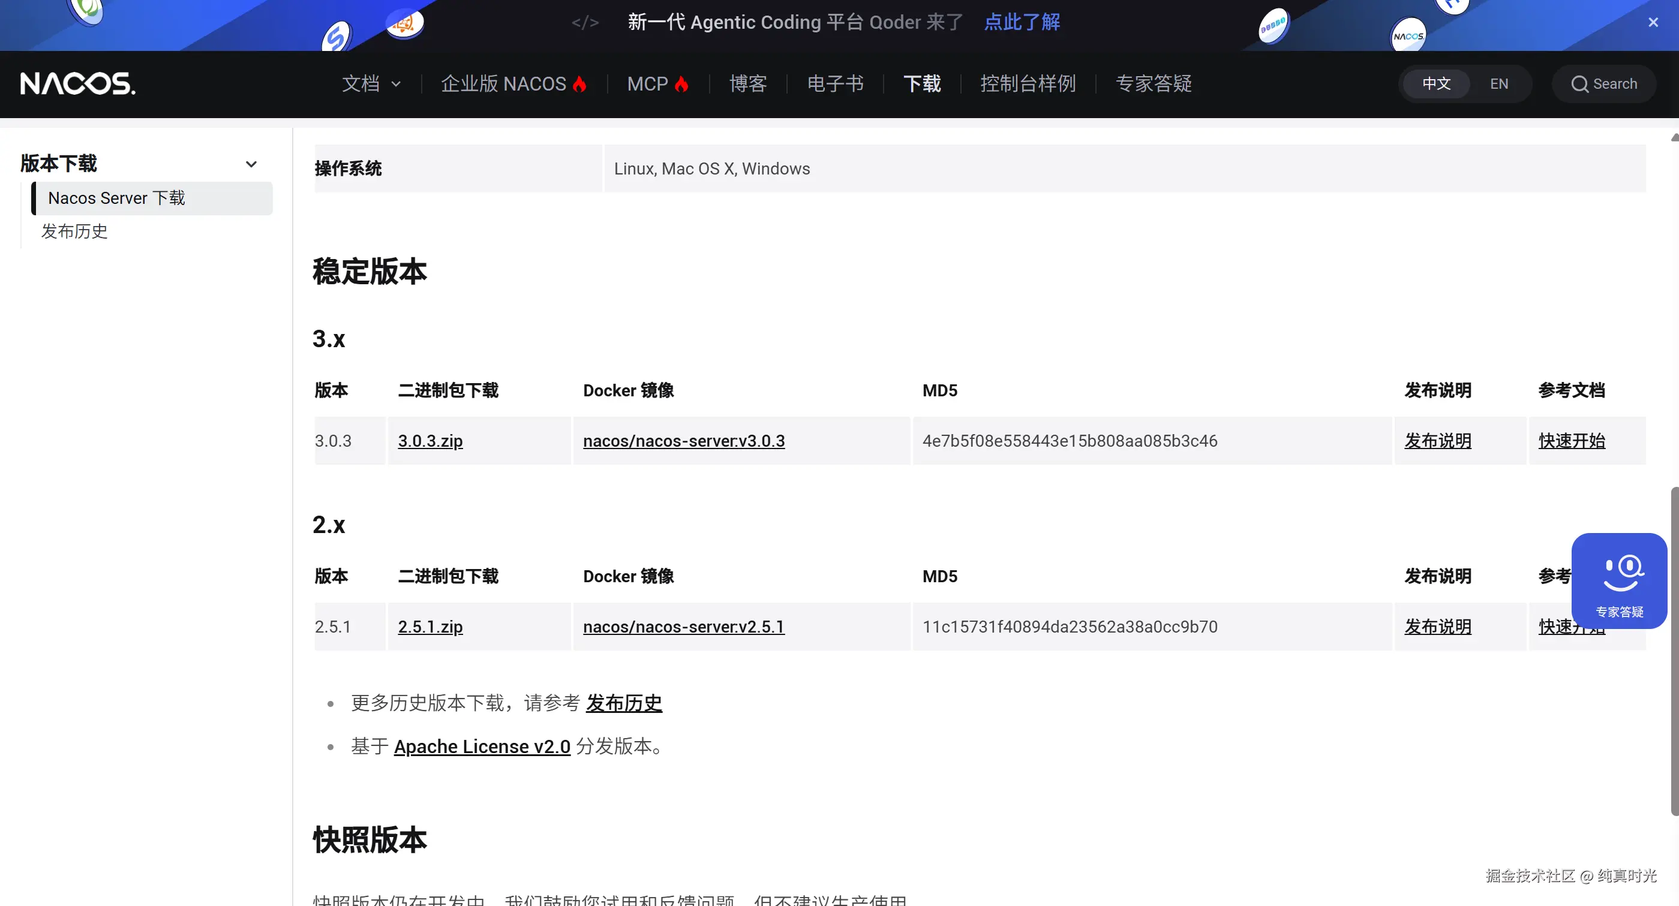Collapse the 版本下载 sidebar section
The height and width of the screenshot is (906, 1679).
pos(251,164)
